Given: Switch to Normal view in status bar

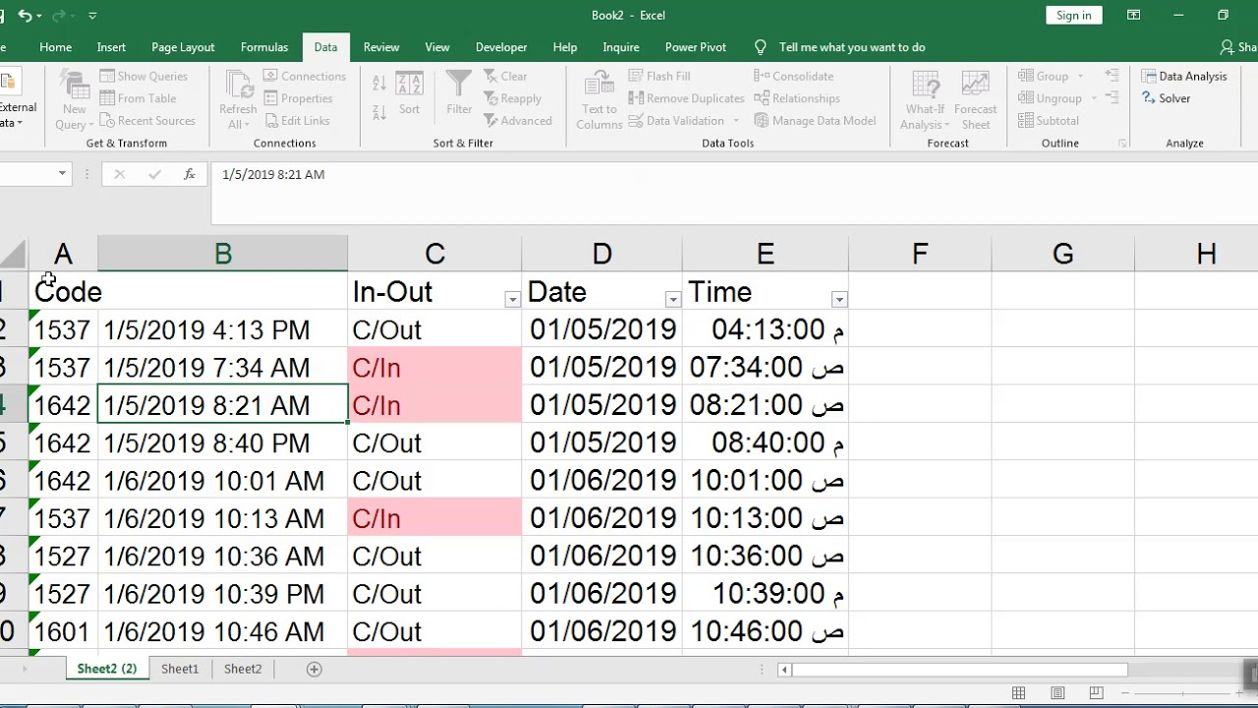Looking at the screenshot, I should 1019,693.
